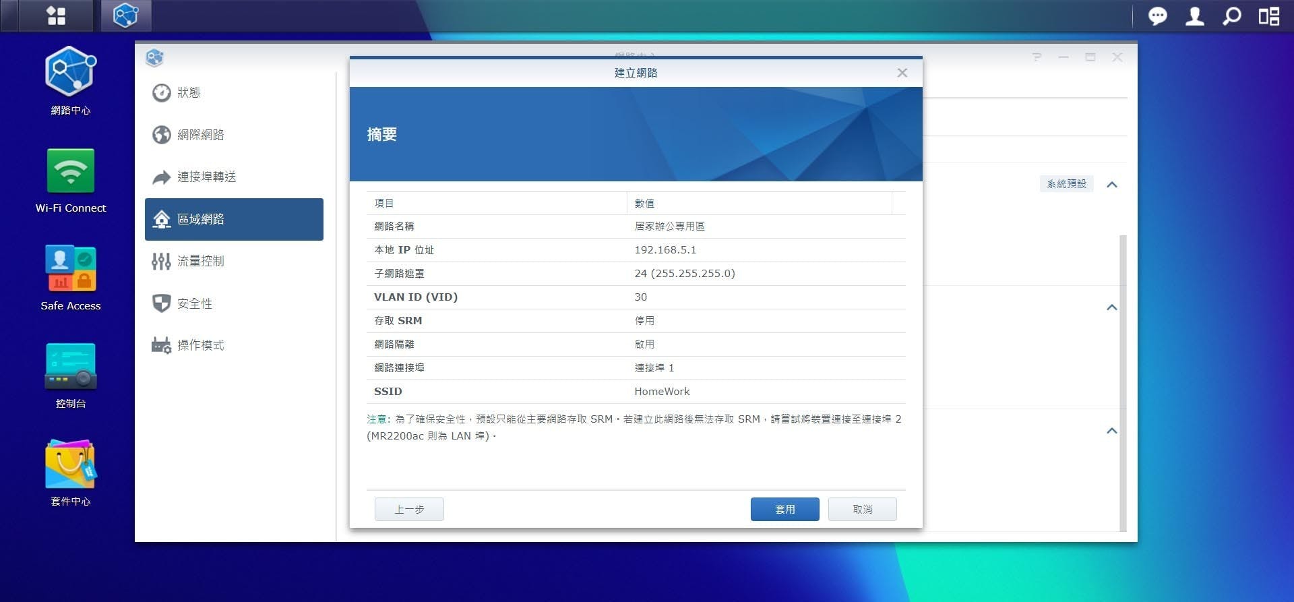
Task: Open the main menu grid icon
Action: (x=57, y=16)
